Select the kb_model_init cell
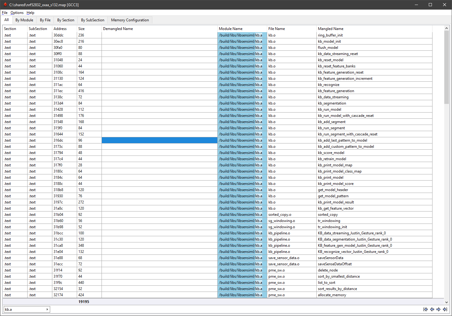Screen dimensions: 452x316 coord(374,41)
